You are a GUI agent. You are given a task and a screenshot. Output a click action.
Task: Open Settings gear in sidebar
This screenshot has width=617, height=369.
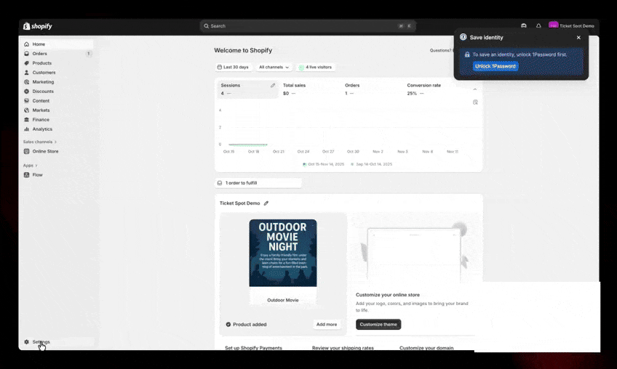pyautogui.click(x=26, y=342)
